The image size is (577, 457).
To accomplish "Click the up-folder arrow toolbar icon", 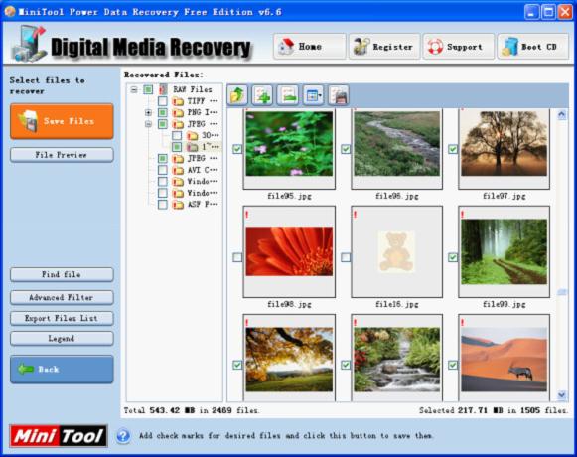I will (x=237, y=95).
